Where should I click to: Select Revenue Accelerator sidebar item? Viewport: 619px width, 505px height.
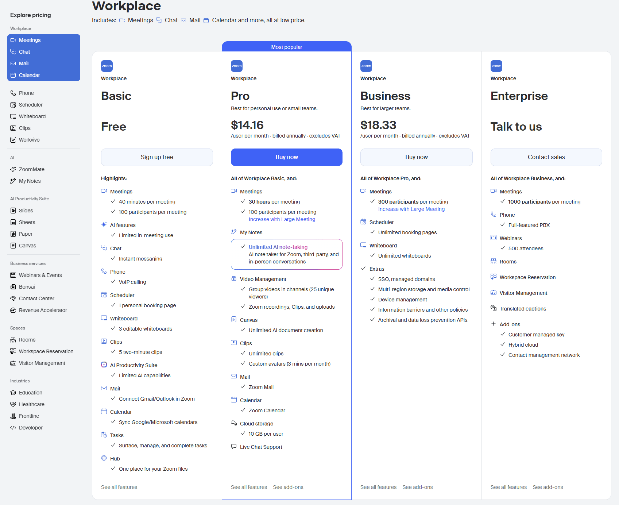click(x=43, y=310)
